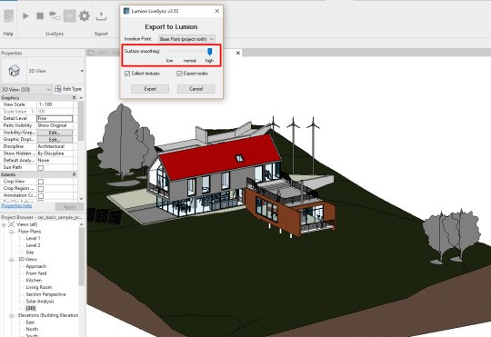Image resolution: width=491 pixels, height=337 pixels.
Task: Open the Lumion Help icon in the ribbon
Action: click(9, 15)
